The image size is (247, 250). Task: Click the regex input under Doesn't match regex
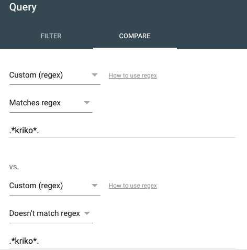(122, 241)
